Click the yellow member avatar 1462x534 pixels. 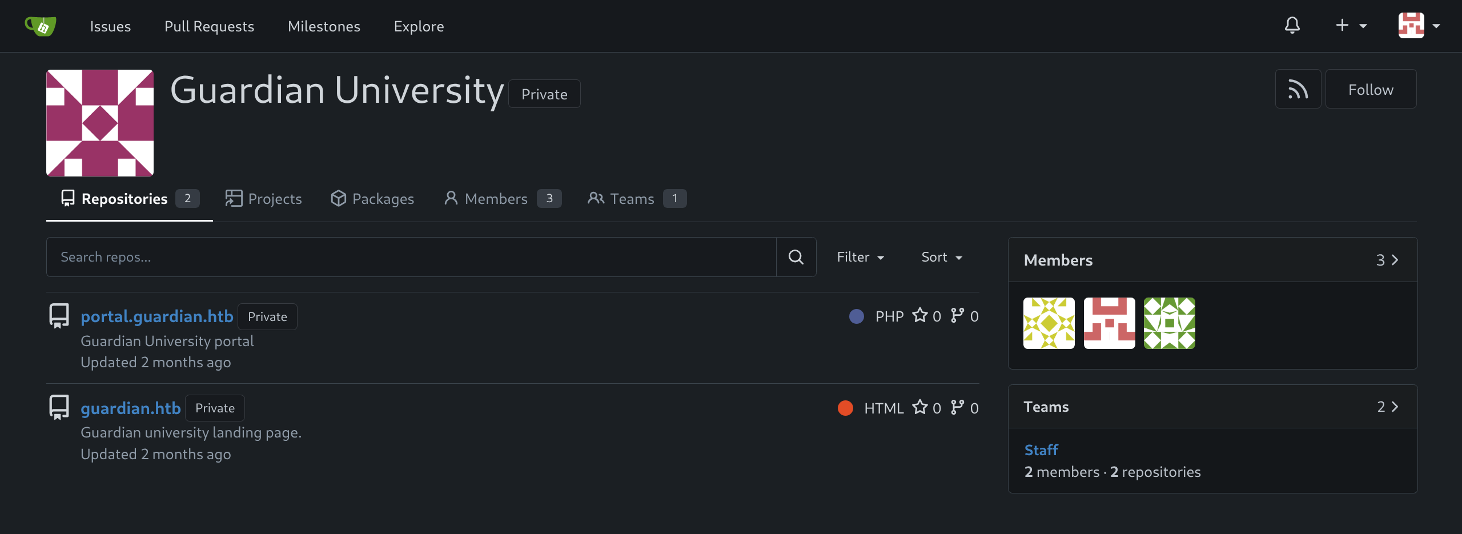(x=1049, y=323)
